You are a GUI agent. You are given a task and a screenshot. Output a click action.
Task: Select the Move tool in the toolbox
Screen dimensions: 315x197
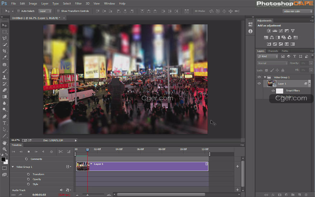tap(4, 25)
